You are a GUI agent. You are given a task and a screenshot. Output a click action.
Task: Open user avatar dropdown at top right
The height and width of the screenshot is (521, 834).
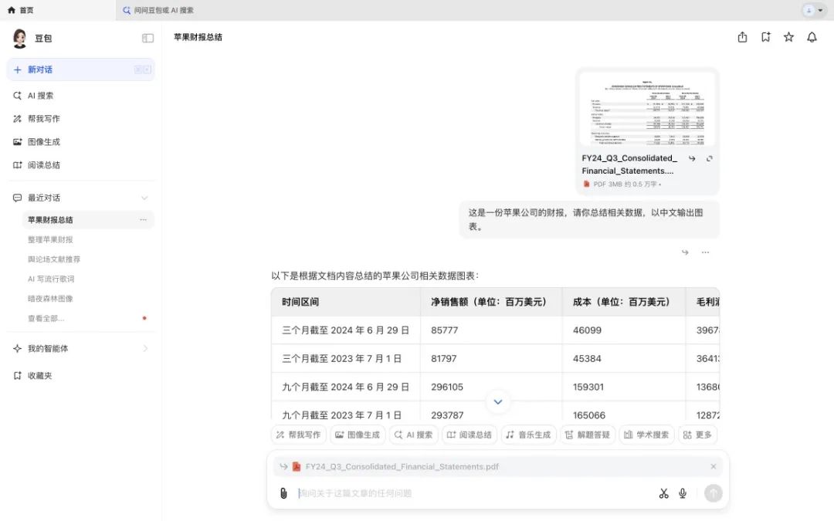tap(813, 10)
